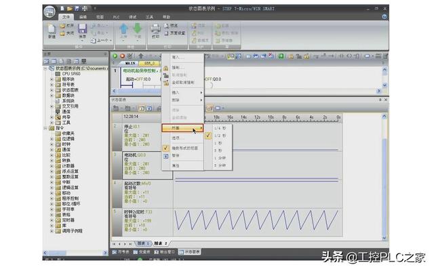Viewport: 434px width, 271px height.
Task: Click the Page Setup (页面设置) icon
Action: coord(166,33)
